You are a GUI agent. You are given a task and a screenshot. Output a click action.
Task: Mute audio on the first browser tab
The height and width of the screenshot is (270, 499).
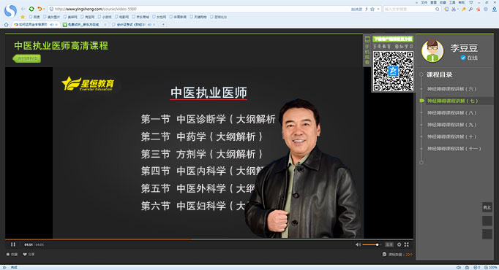pyautogui.click(x=52, y=24)
